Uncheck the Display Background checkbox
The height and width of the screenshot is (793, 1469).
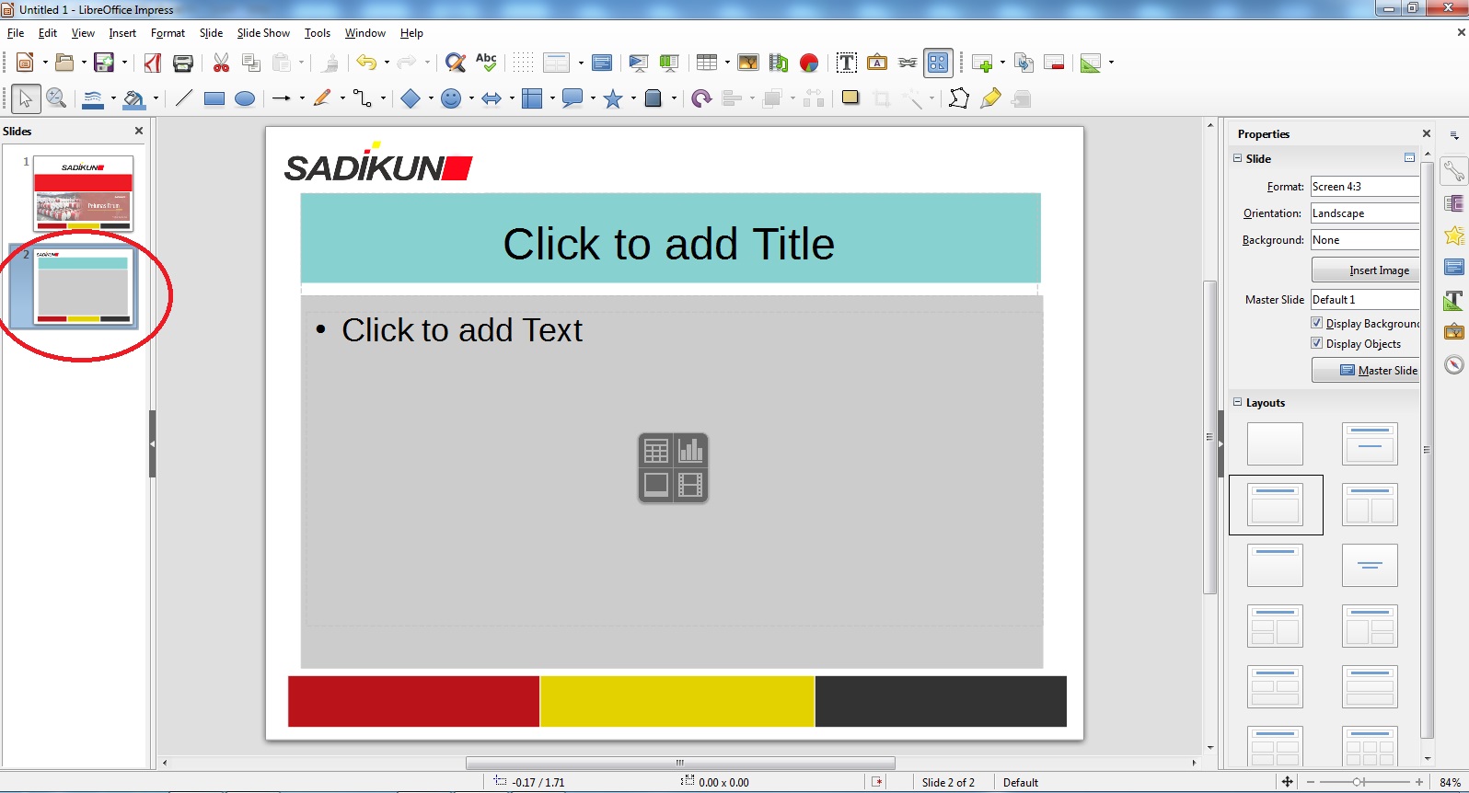pyautogui.click(x=1316, y=323)
